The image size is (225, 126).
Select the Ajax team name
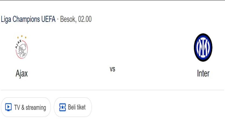[22, 73]
